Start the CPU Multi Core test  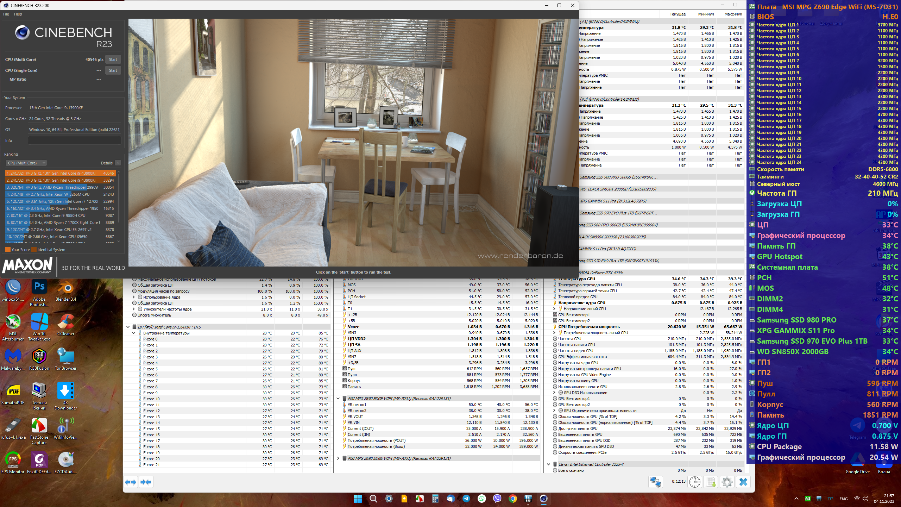[113, 60]
